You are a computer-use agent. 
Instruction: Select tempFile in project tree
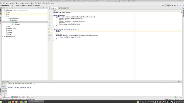10,32
